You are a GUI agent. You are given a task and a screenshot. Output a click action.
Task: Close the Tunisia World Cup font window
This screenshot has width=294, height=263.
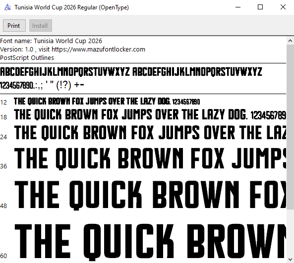283,7
